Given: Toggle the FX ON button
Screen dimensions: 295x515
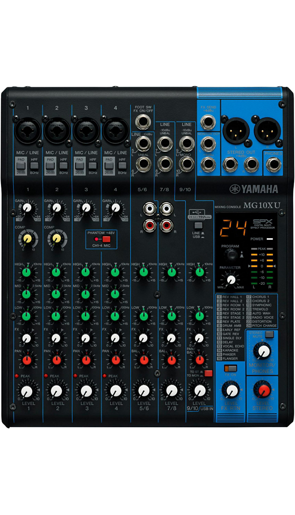Looking at the screenshot, I should [x=231, y=368].
